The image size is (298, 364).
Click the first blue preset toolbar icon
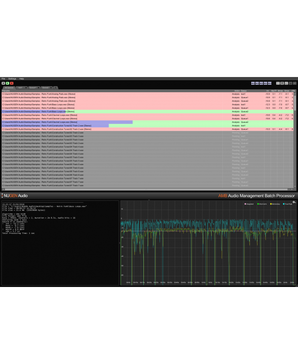point(254,83)
